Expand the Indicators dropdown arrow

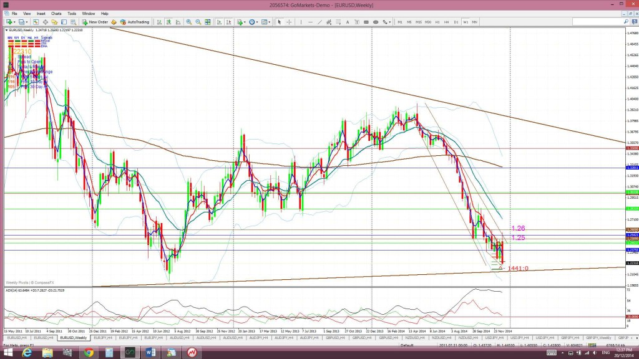coord(245,22)
